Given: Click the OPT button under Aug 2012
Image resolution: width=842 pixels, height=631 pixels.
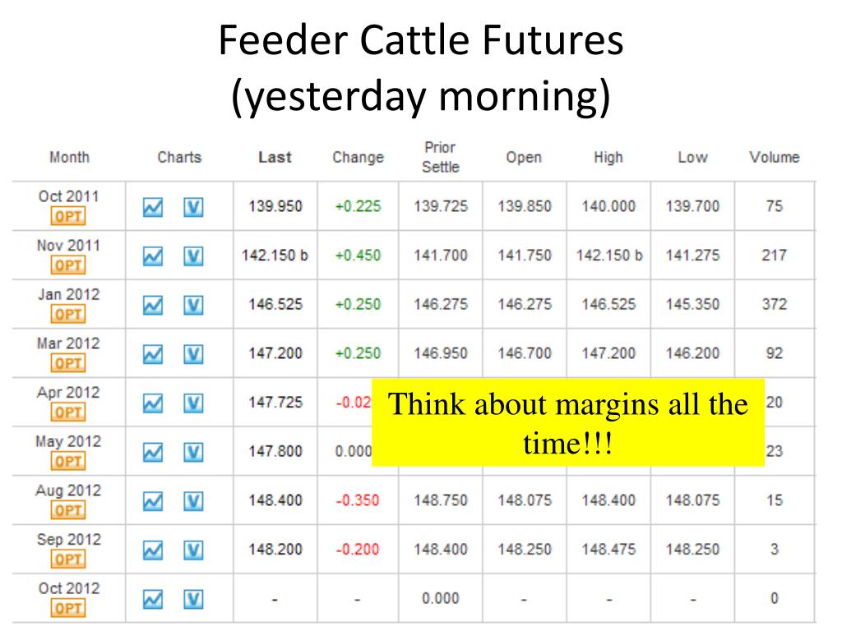Looking at the screenshot, I should (68, 510).
